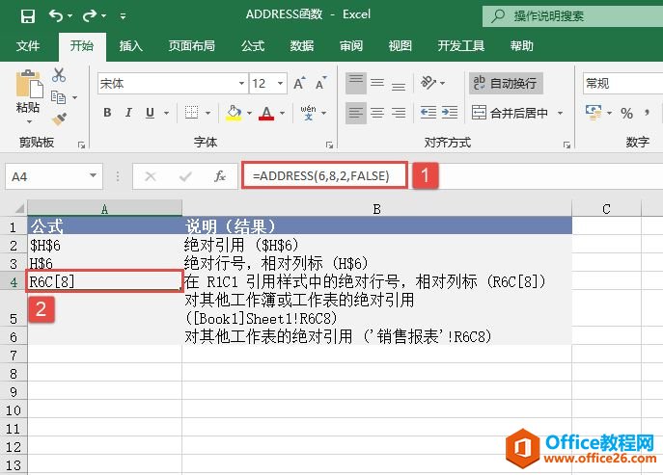Click the Cut scissors icon
The width and height of the screenshot is (663, 475).
click(59, 75)
